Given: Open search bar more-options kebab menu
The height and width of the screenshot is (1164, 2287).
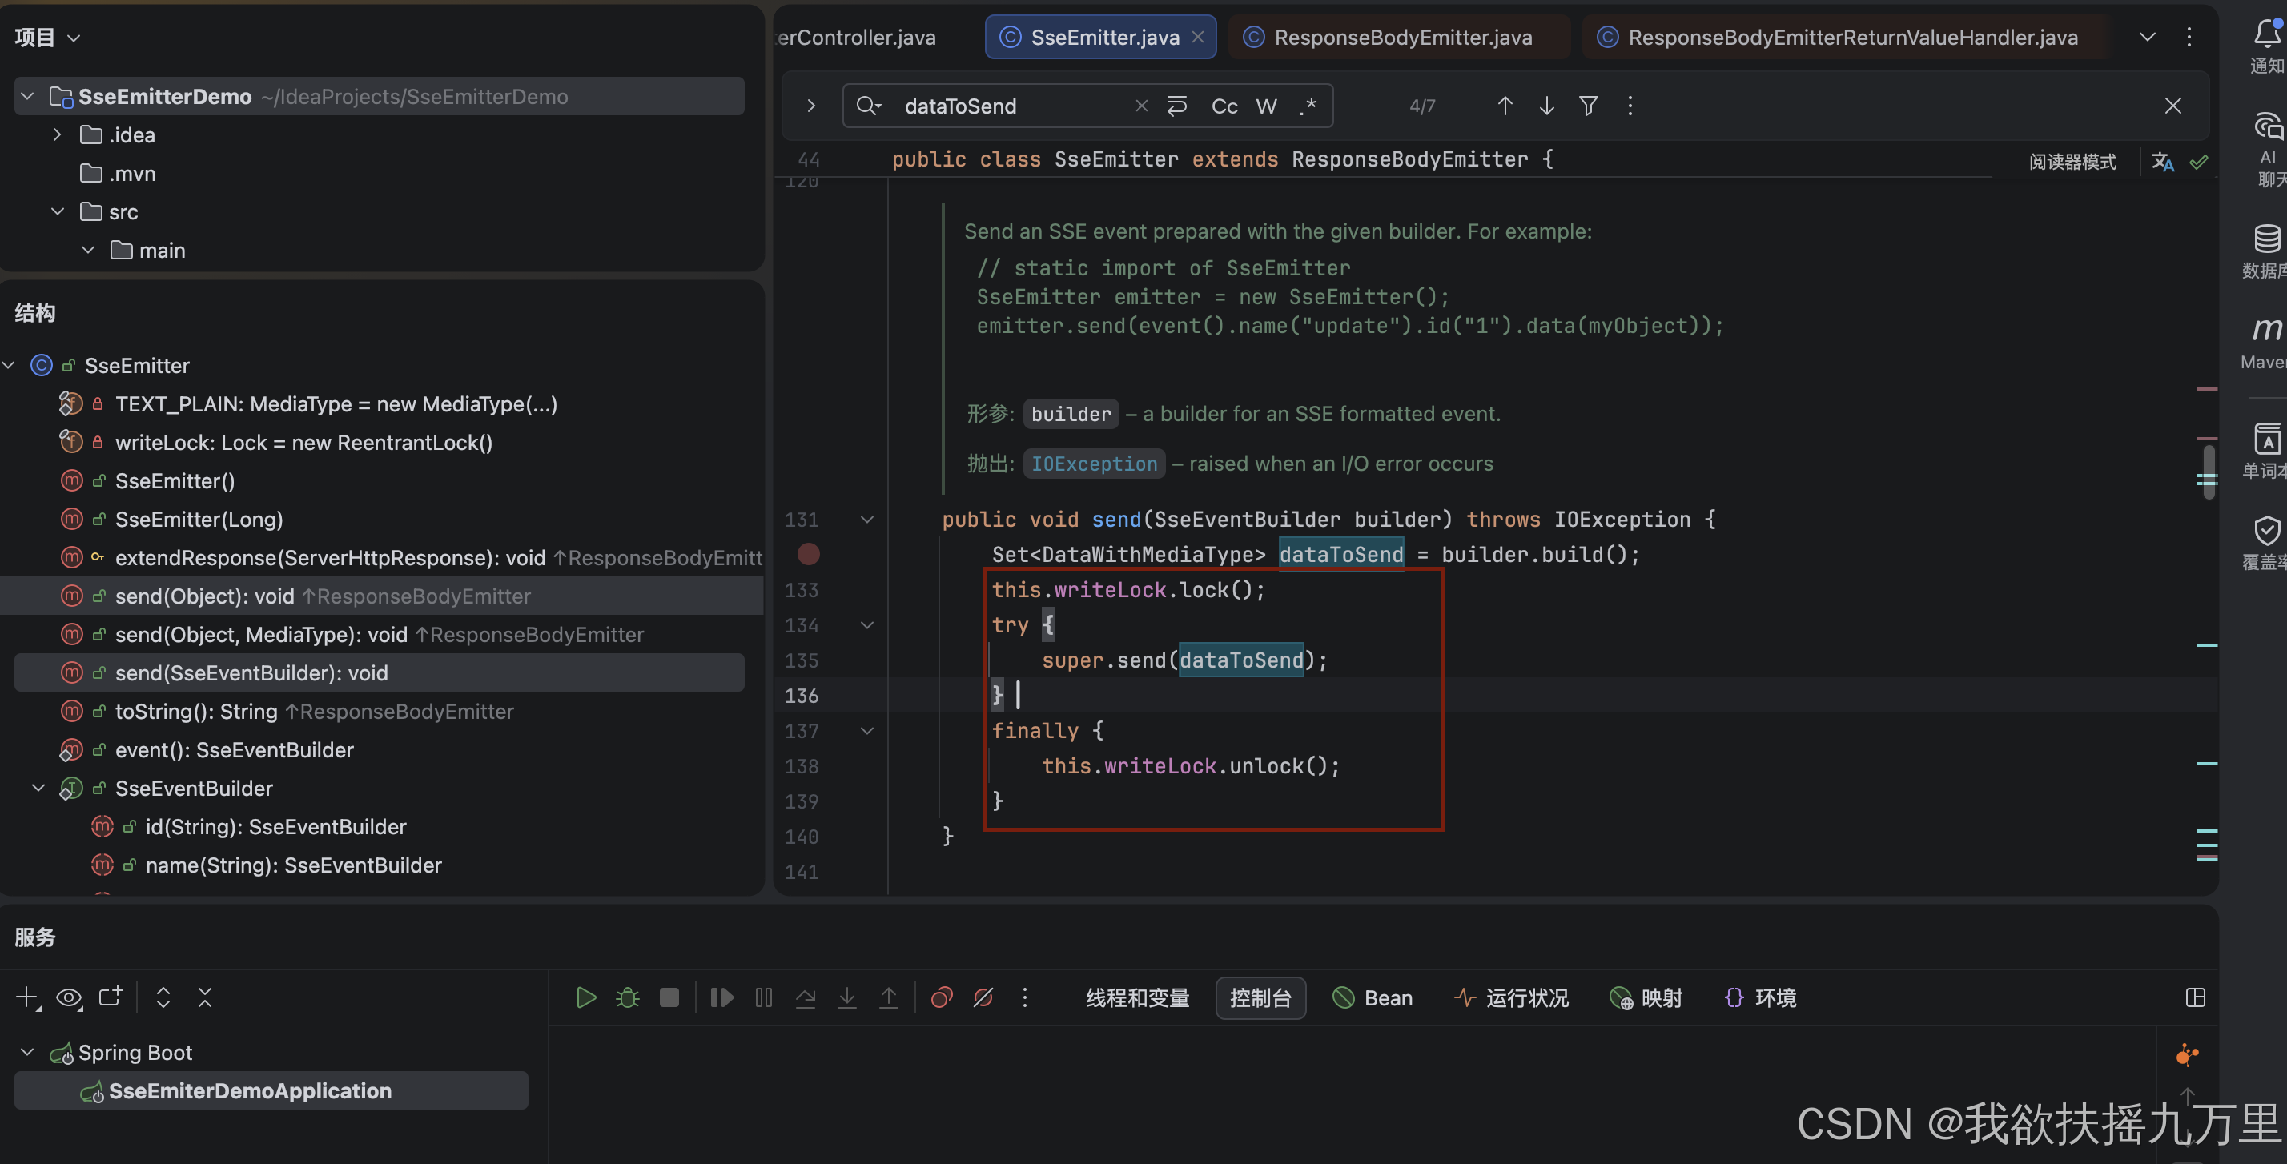Looking at the screenshot, I should click(1630, 106).
